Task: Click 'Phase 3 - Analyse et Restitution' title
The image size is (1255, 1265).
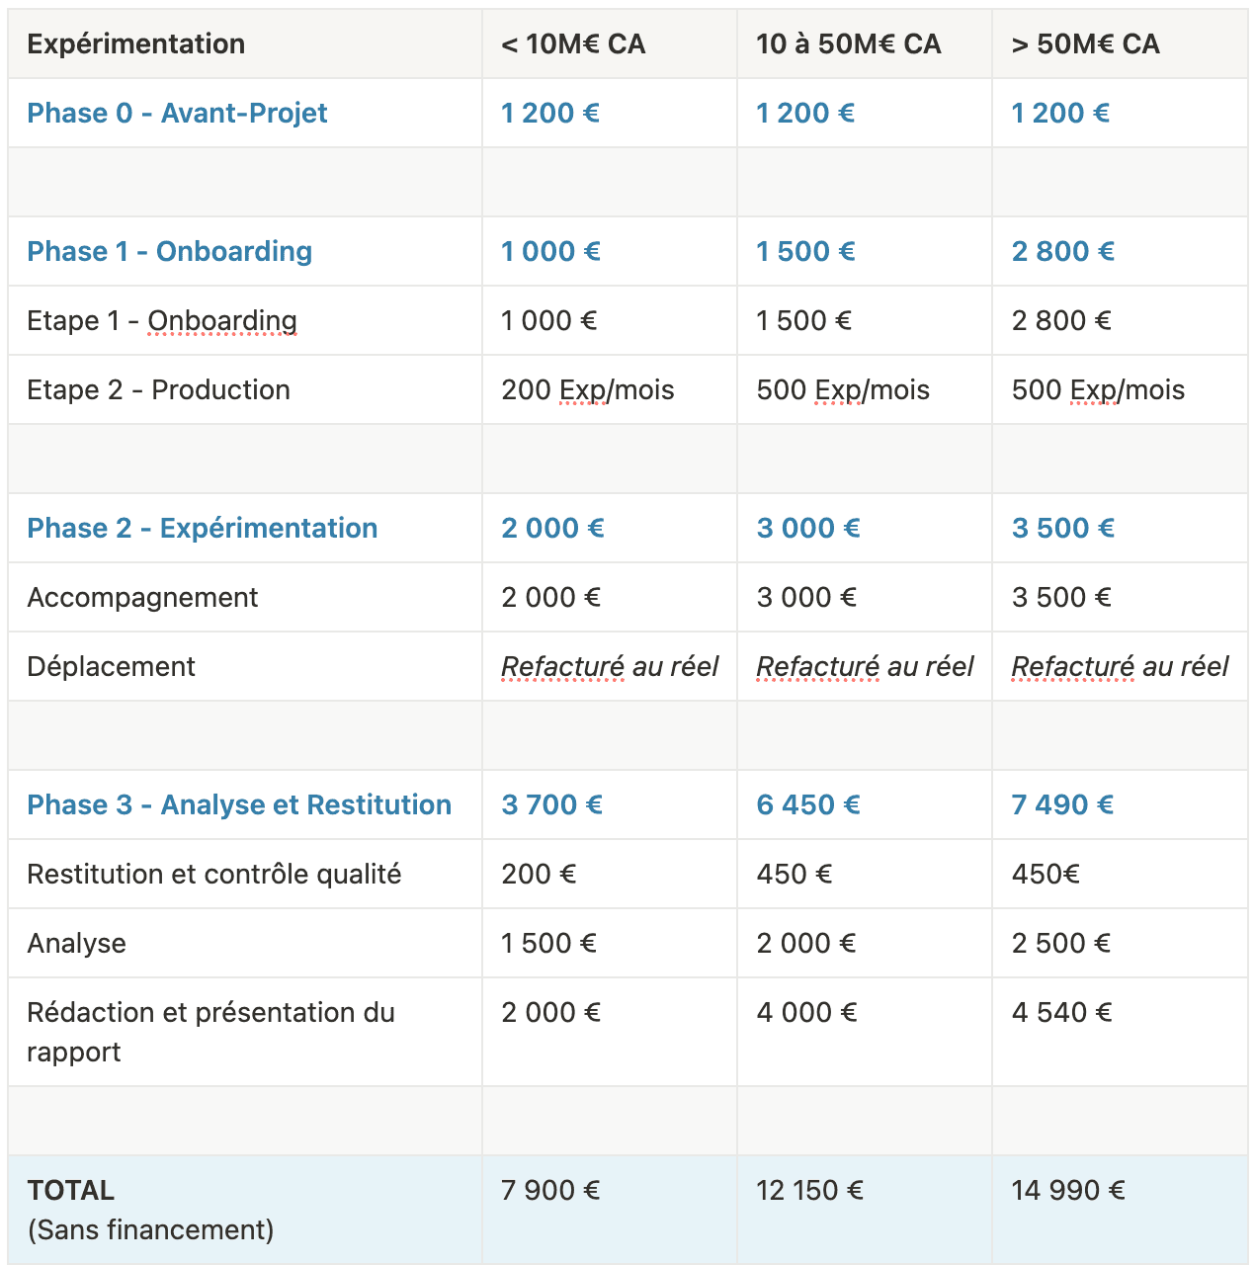Action: click(239, 805)
